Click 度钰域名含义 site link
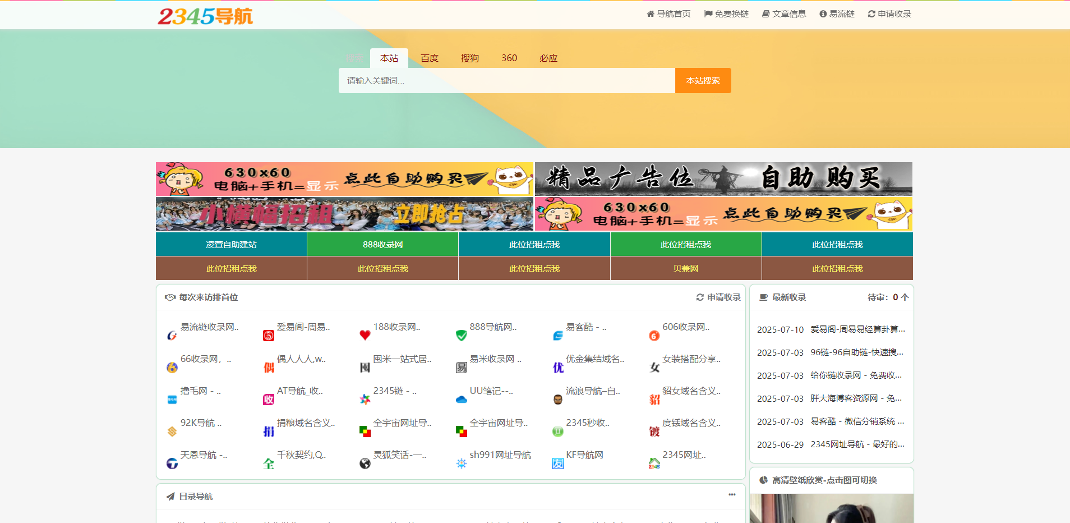The height and width of the screenshot is (523, 1070). click(x=691, y=423)
